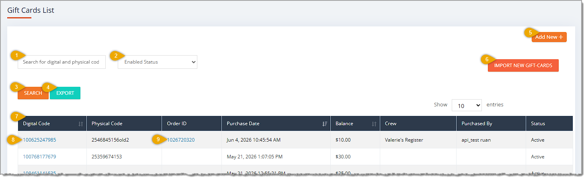This screenshot has height=180, width=586.
Task: Click the EXPORT button
Action: tap(65, 93)
